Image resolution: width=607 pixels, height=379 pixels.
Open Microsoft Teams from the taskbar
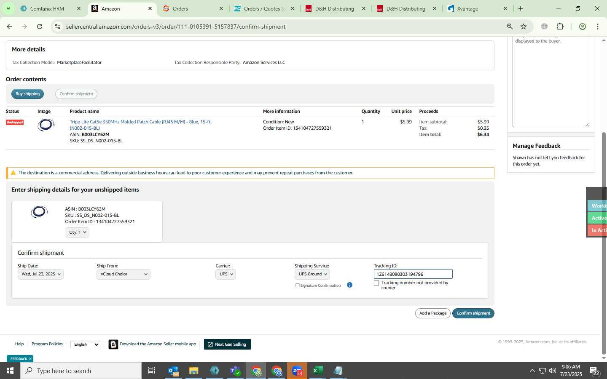235,371
